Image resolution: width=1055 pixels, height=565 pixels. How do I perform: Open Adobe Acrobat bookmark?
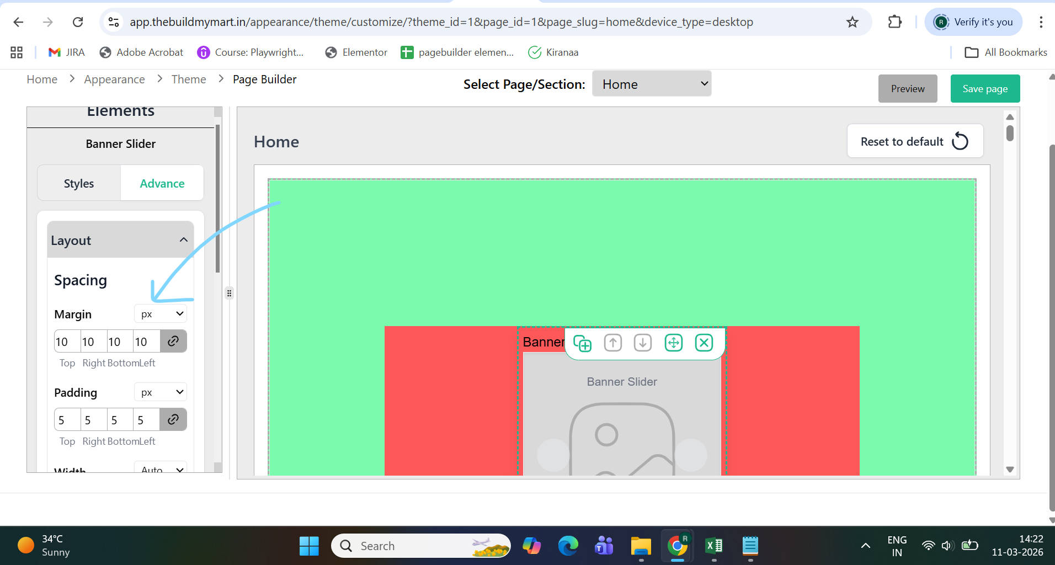tap(141, 52)
